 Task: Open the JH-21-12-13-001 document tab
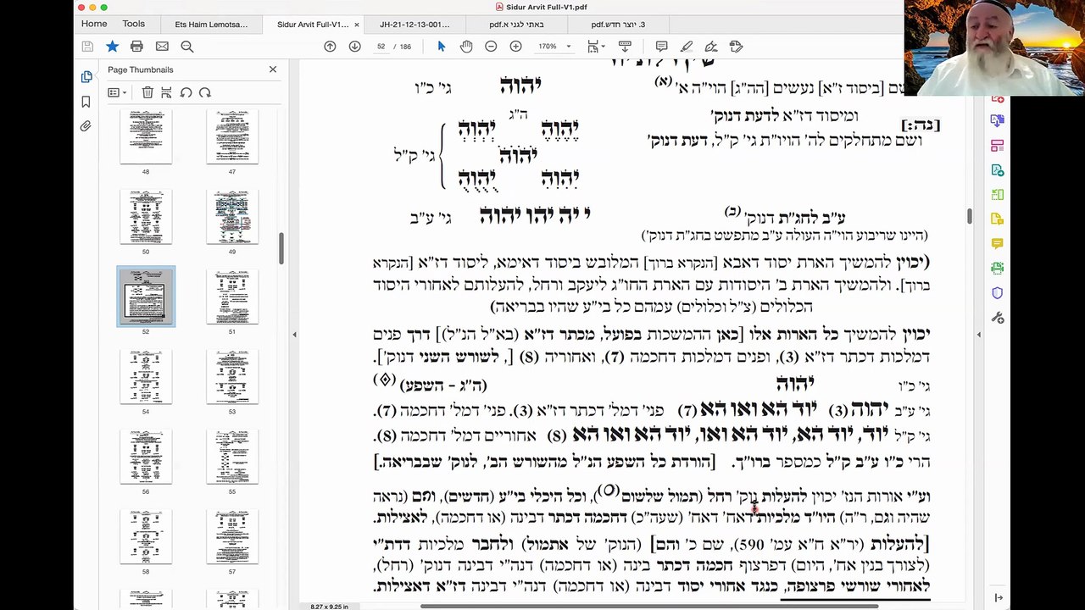coord(415,25)
